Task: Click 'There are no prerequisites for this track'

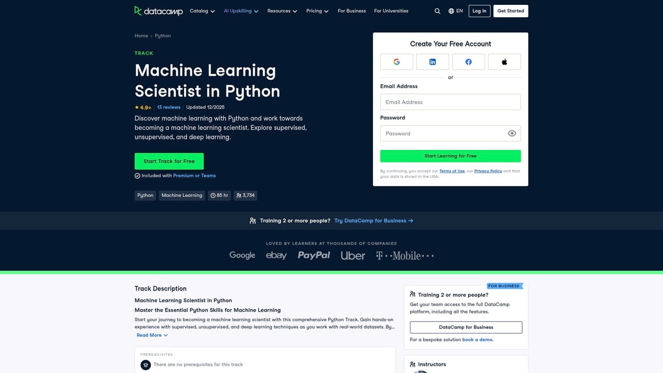Action: click(x=198, y=365)
